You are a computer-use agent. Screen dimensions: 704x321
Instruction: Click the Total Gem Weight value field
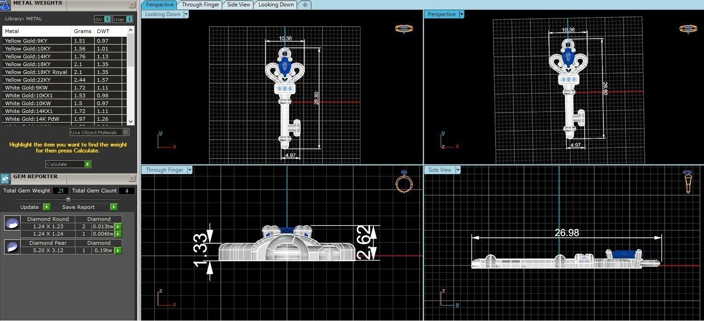click(x=61, y=191)
